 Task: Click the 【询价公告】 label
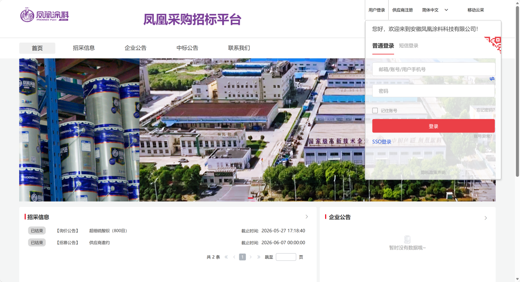67,231
